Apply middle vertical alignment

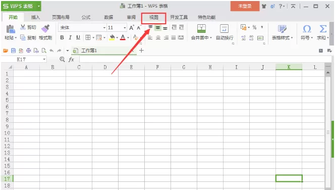coord(158,27)
